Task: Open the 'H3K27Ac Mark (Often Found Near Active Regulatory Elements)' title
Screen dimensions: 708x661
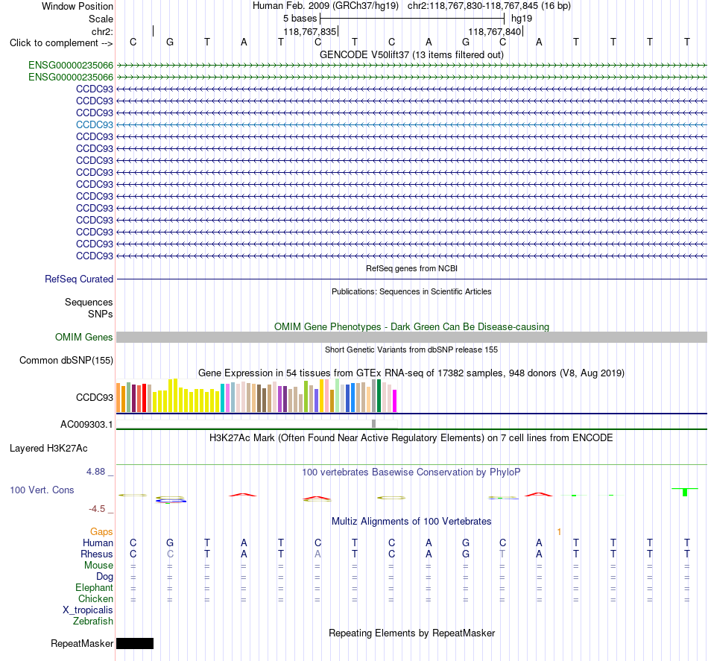Action: (x=411, y=438)
